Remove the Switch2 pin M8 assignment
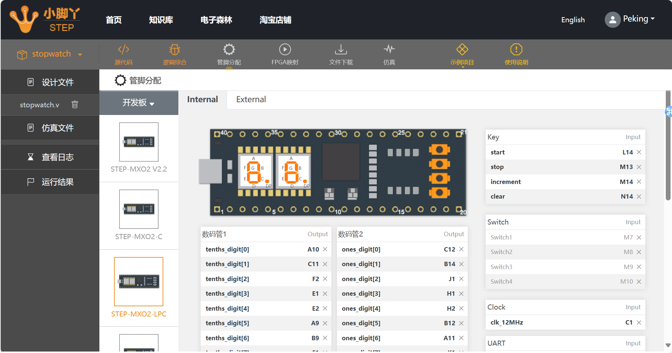Viewport: 672px width, 353px height. tap(639, 252)
